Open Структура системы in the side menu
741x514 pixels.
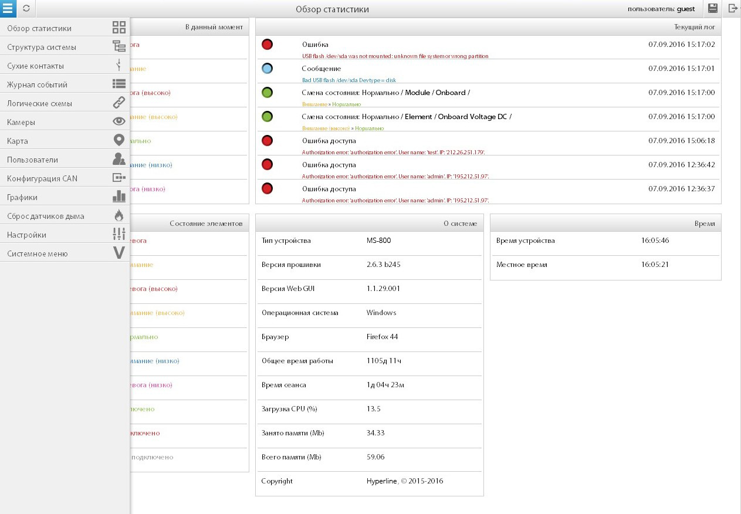coord(65,46)
